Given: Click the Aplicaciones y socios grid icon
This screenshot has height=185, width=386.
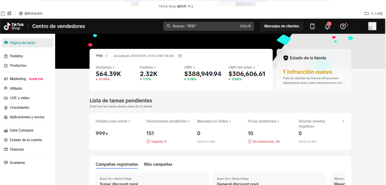Looking at the screenshot, I should tap(6, 117).
